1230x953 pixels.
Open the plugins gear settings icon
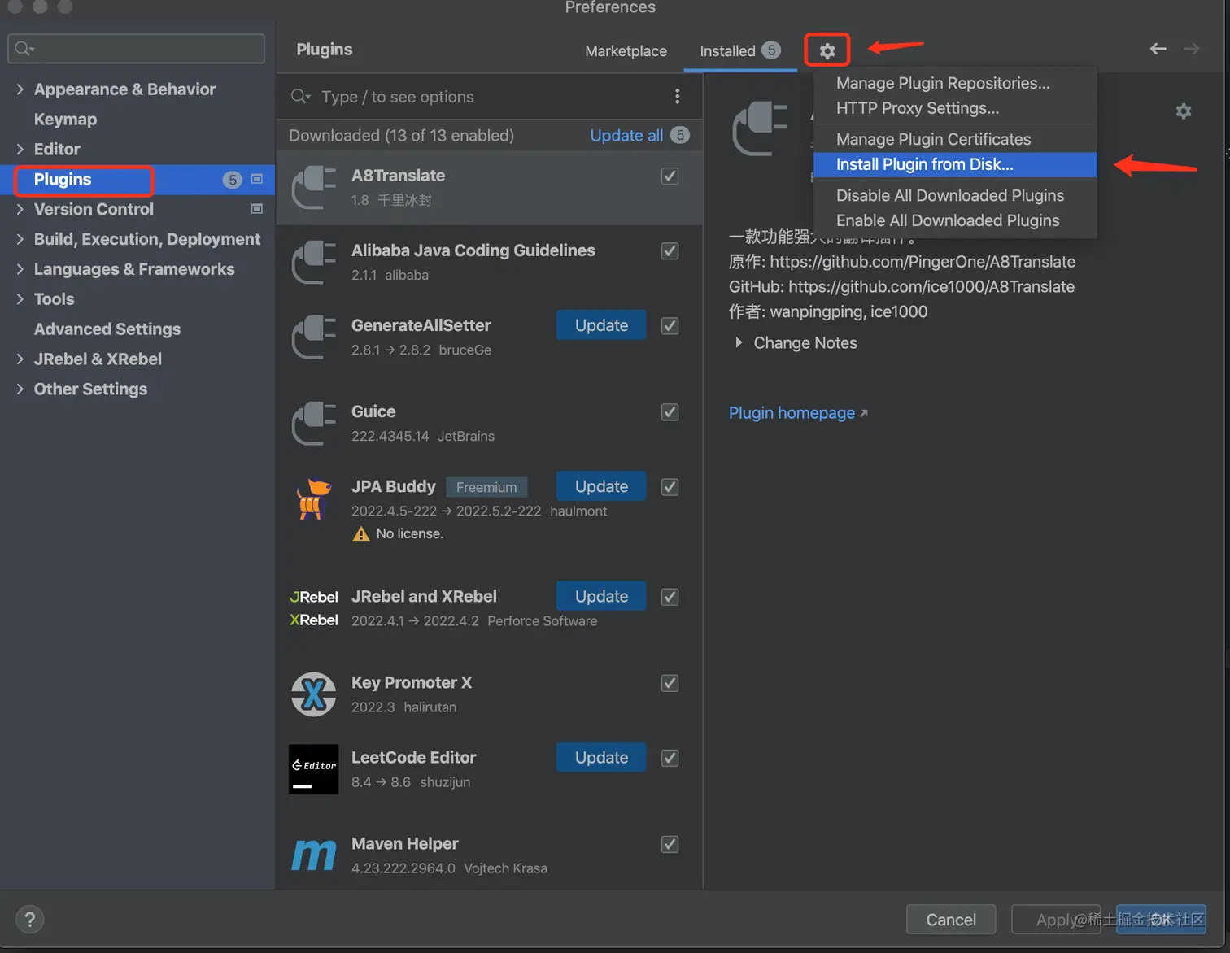click(827, 51)
